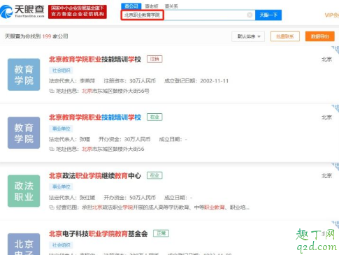339x255 pixels.
Task: Select the icon beside 经营范围
Action: point(52,207)
